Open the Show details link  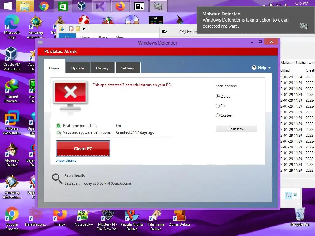(x=66, y=160)
